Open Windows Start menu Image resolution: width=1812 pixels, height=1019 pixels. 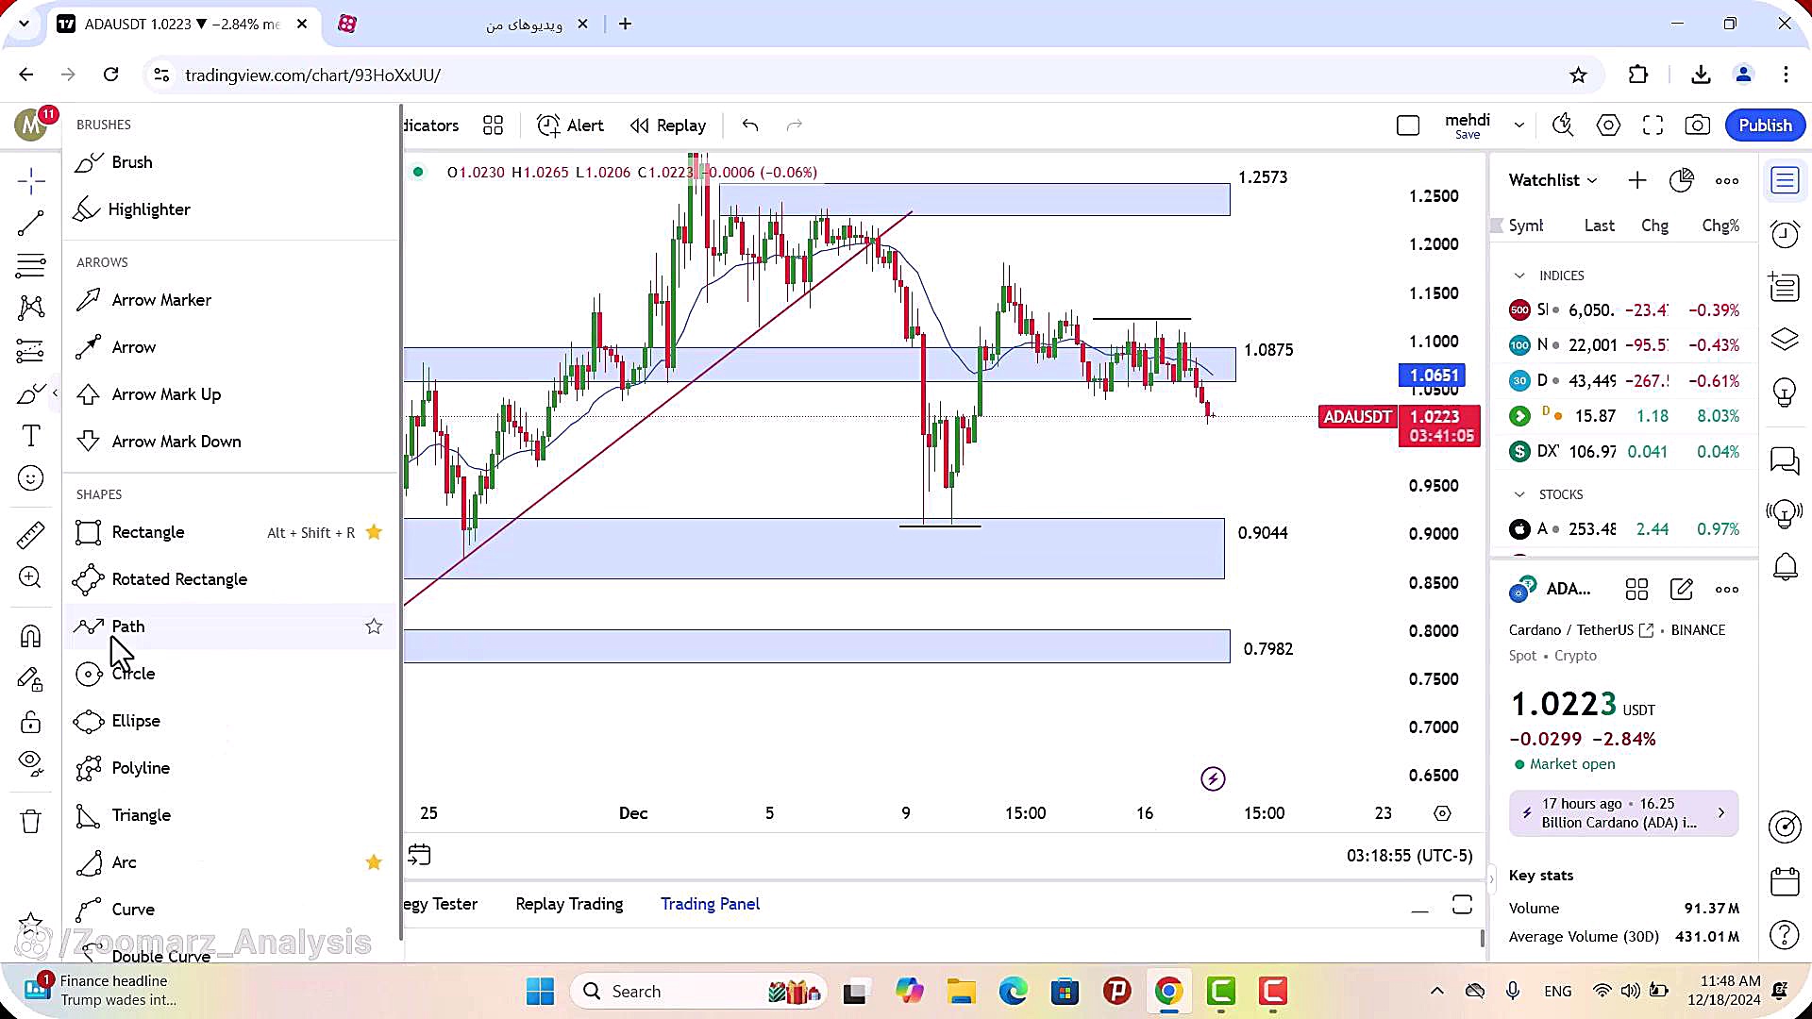tap(540, 992)
